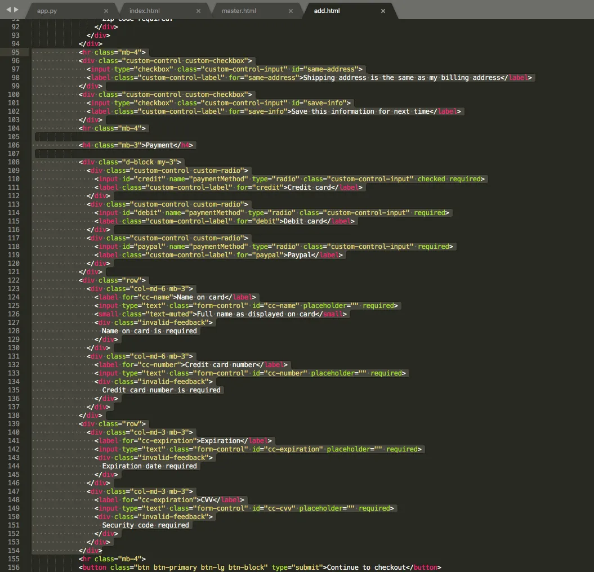Screen dimensions: 594x572
Task: Click 'Security code required' text
Action: click(x=145, y=525)
